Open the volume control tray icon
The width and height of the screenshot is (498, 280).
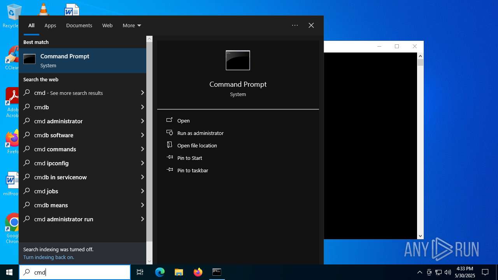coord(448,272)
